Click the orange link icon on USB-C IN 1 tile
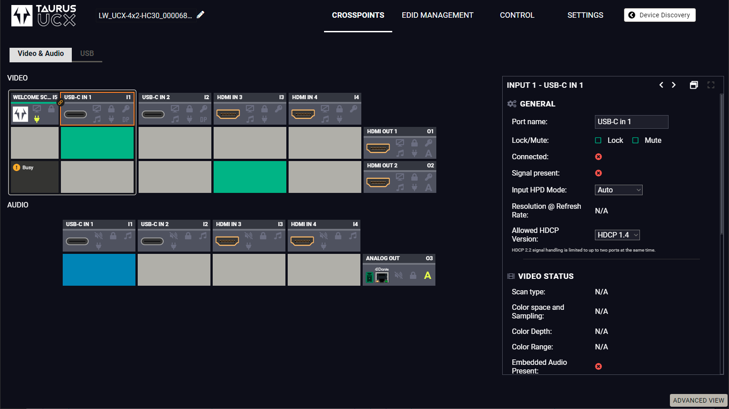The image size is (729, 409). tap(60, 102)
